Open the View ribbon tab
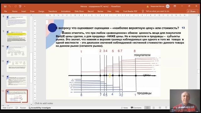 tap(109, 11)
